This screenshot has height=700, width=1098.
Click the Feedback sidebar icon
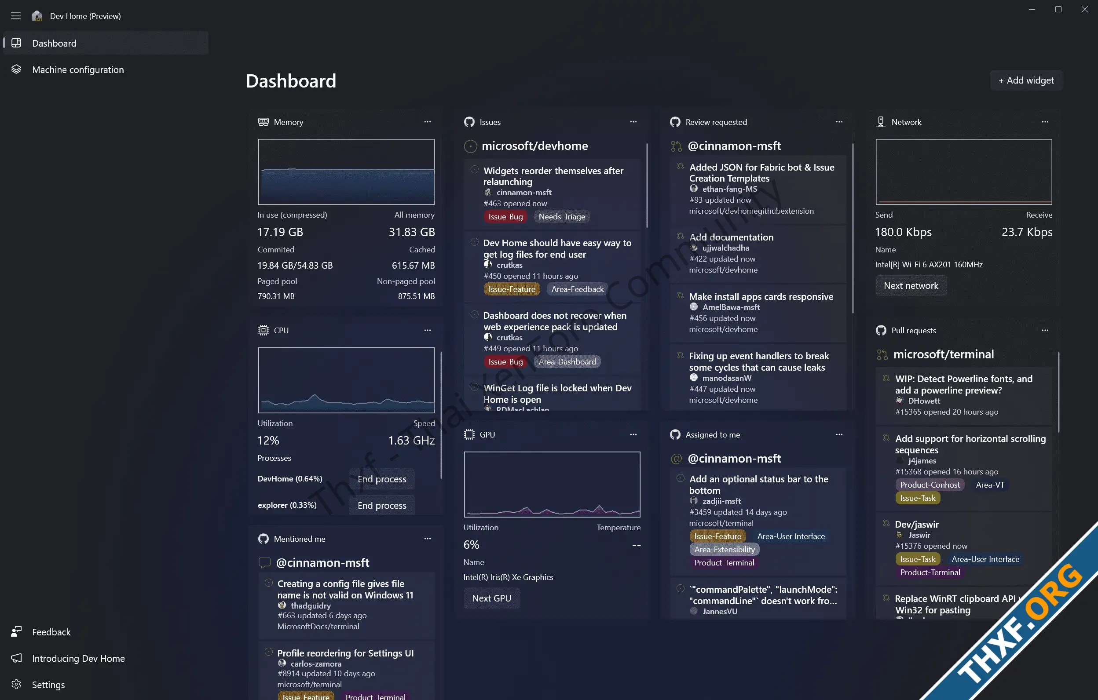tap(16, 632)
